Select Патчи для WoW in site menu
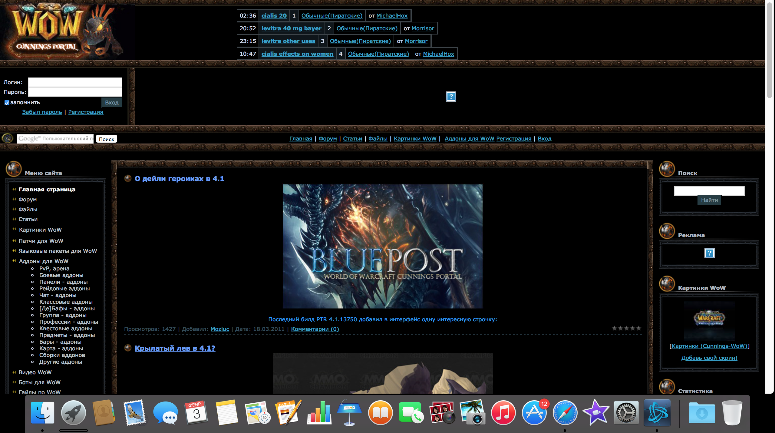775x433 pixels. coord(41,241)
